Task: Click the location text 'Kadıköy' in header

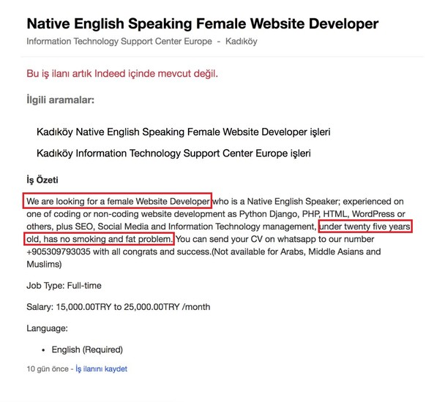Action: tap(242, 42)
